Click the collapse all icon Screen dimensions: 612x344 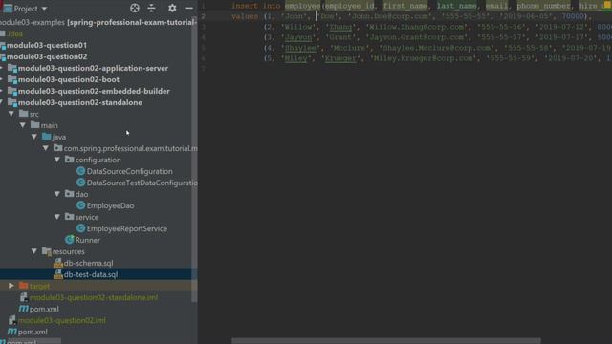coord(151,8)
